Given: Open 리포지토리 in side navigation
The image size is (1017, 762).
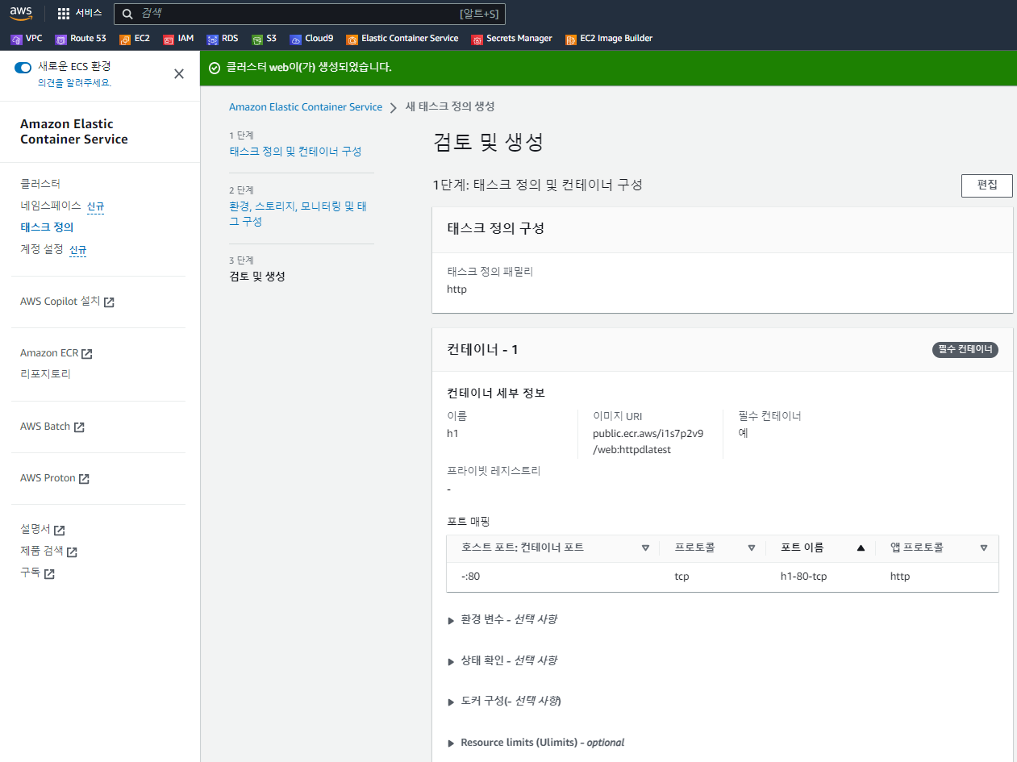Looking at the screenshot, I should point(46,374).
